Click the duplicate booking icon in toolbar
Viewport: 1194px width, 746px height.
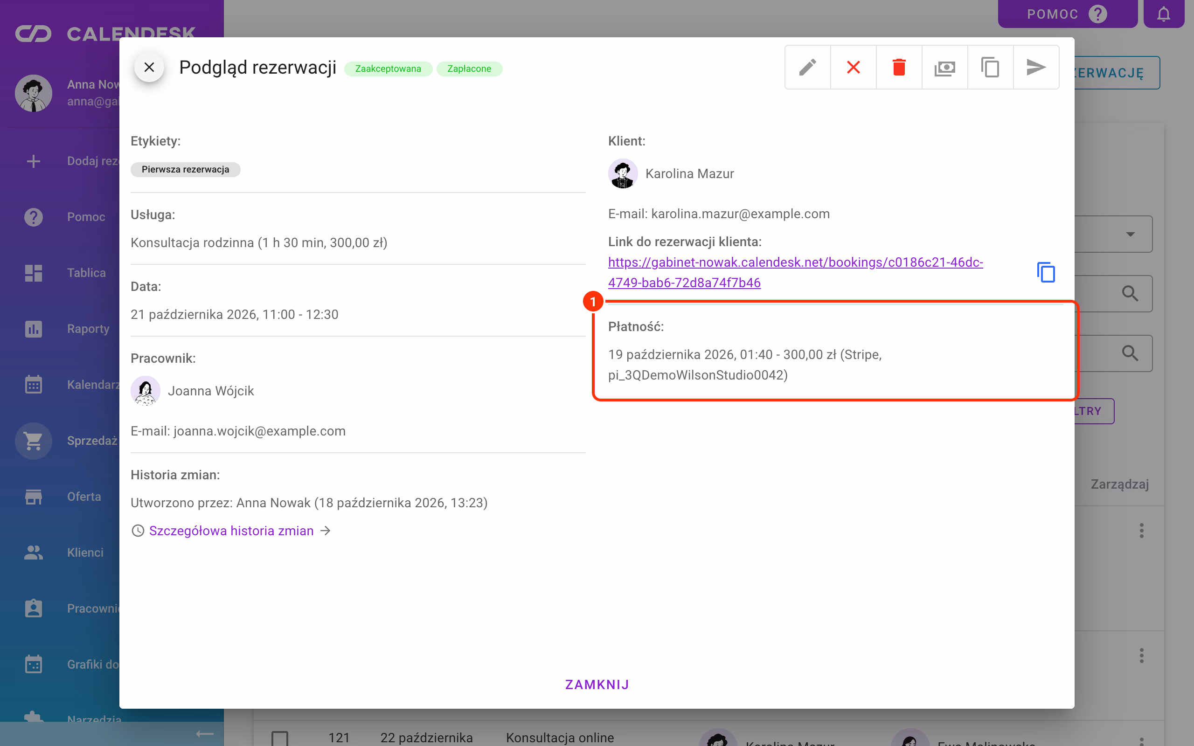click(x=990, y=67)
